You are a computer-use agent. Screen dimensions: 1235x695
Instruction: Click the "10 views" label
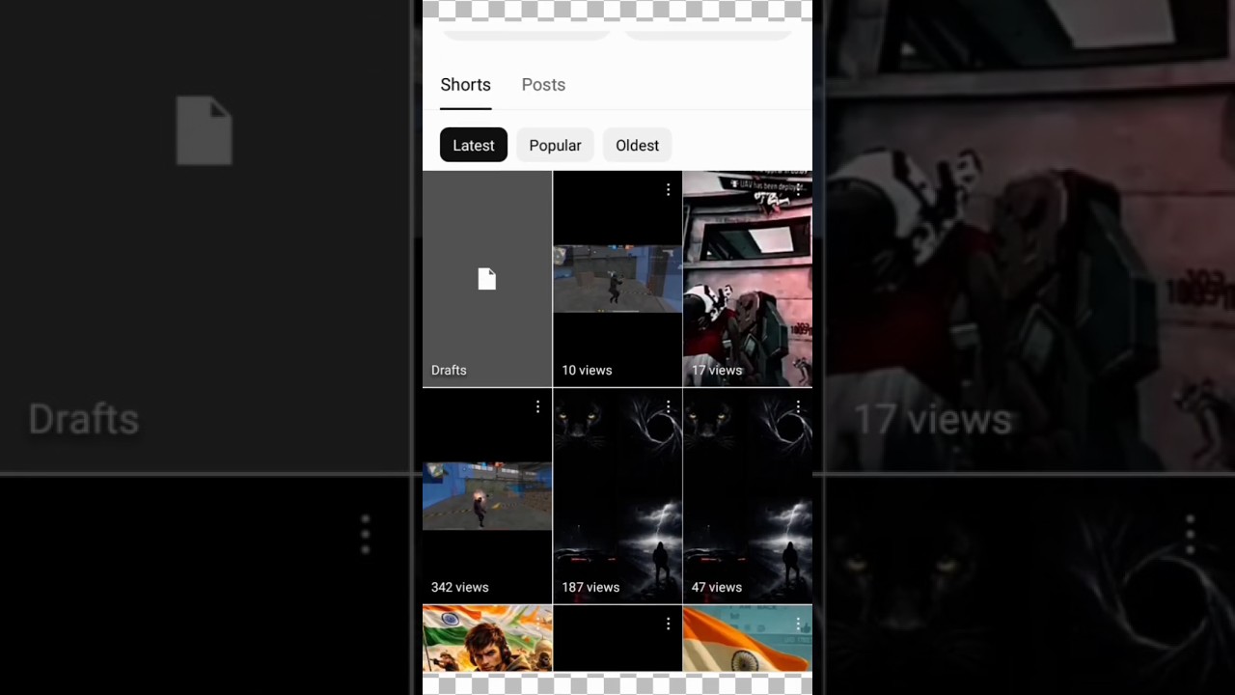click(x=587, y=370)
